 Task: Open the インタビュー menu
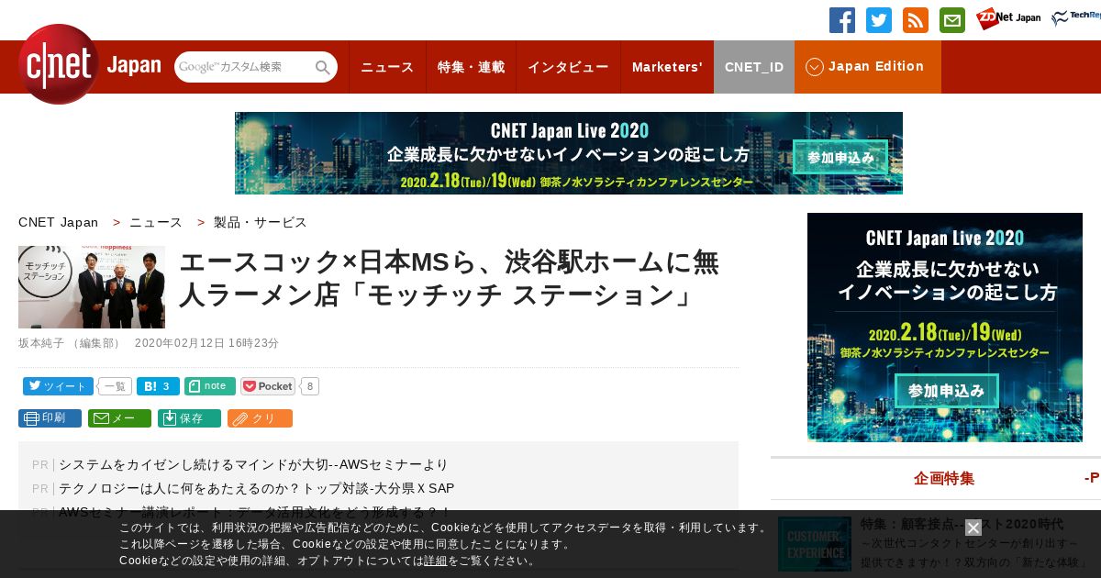click(x=568, y=67)
